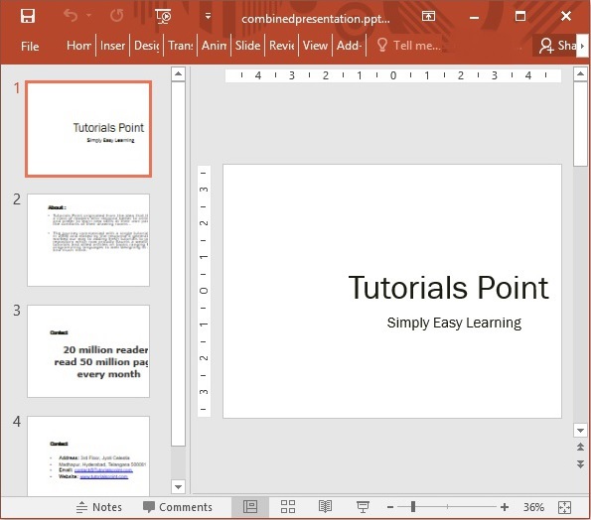
Task: Switch to Reading View icon
Action: point(325,507)
